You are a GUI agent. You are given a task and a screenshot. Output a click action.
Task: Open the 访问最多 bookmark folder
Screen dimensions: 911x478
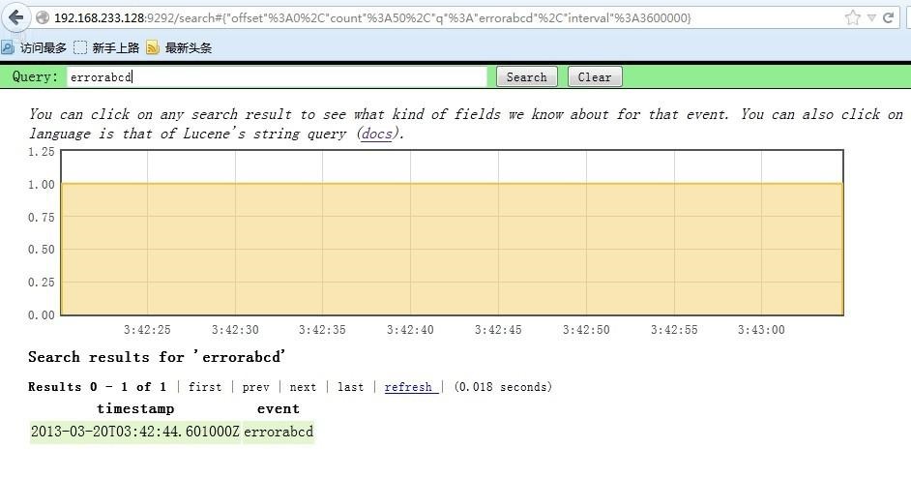[34, 47]
